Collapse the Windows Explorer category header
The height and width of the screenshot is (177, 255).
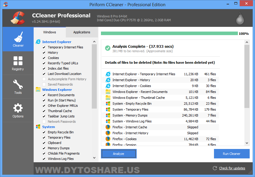(x=57, y=90)
